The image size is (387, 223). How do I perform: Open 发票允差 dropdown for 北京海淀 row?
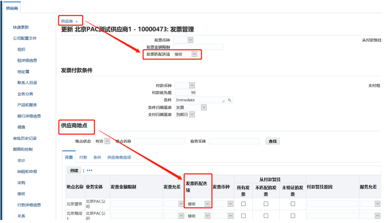[x=174, y=216]
